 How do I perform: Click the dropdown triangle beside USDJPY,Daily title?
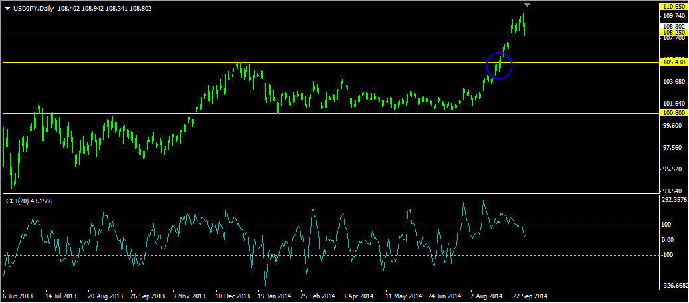pos(7,8)
